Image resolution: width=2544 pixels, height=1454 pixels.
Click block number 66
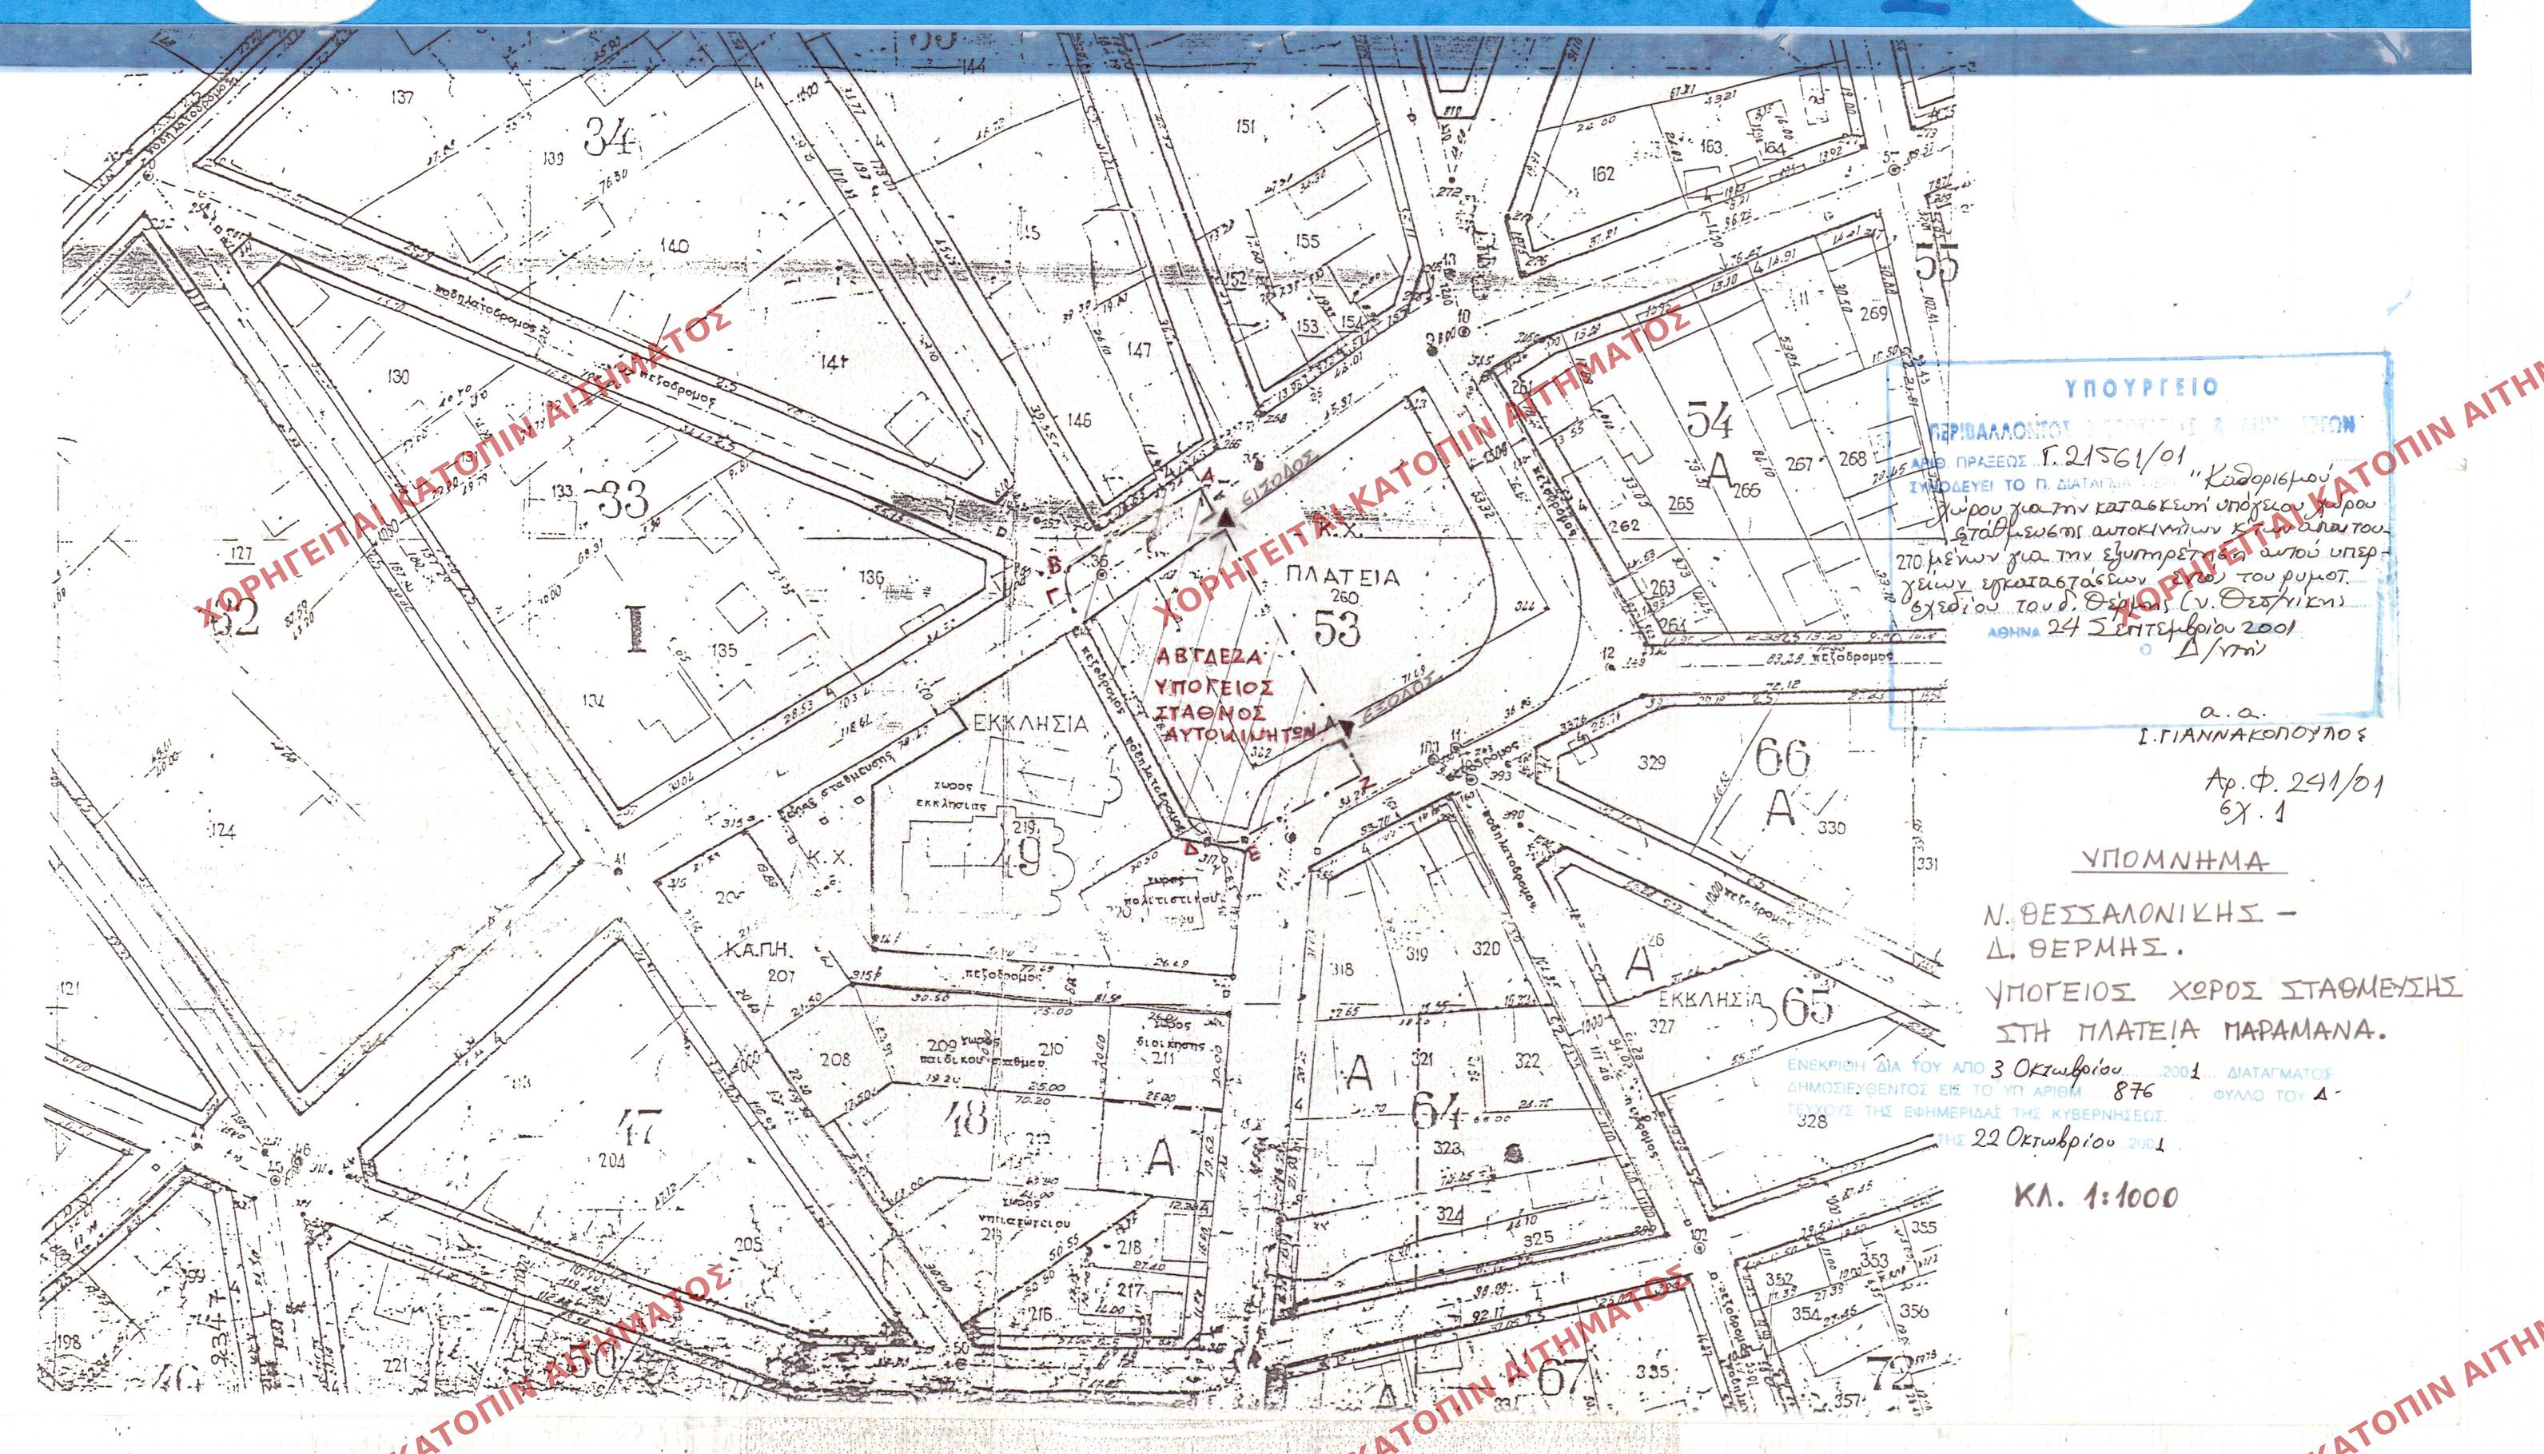pos(1782,757)
